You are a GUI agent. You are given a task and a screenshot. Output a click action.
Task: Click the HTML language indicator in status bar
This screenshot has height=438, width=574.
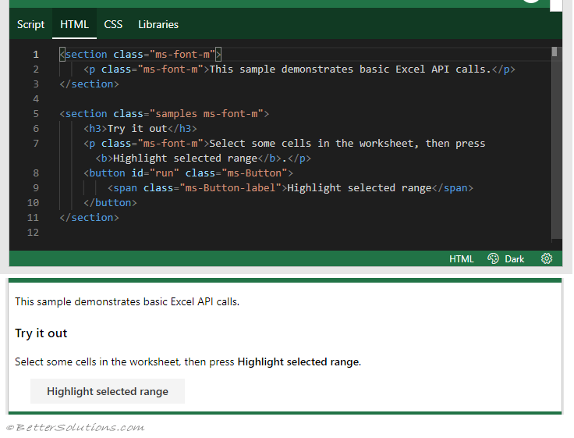click(x=461, y=258)
